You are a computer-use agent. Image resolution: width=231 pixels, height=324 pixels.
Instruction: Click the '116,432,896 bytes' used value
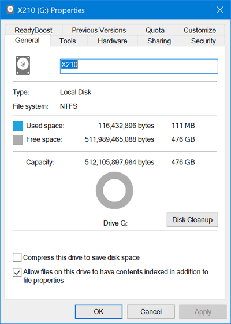click(x=126, y=126)
